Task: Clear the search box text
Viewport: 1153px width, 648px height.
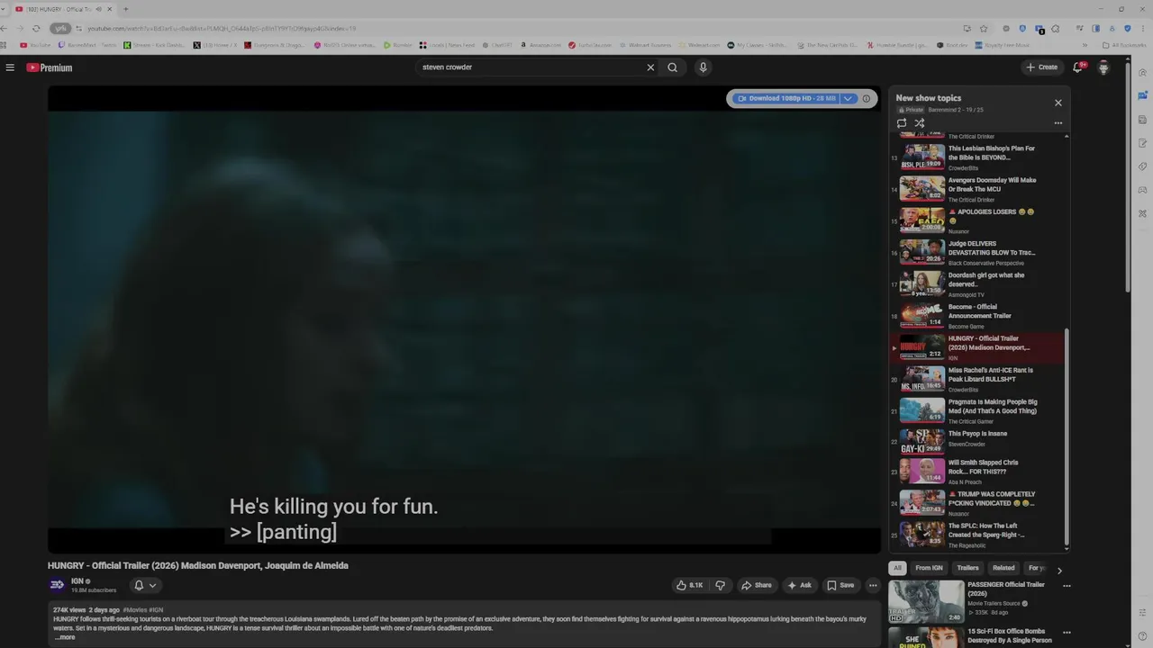Action: pos(650,67)
